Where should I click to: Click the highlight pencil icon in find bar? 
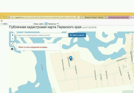[x=46, y=24]
